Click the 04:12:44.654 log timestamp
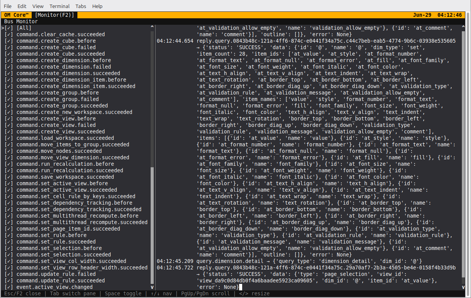471x298 pixels. (x=175, y=41)
